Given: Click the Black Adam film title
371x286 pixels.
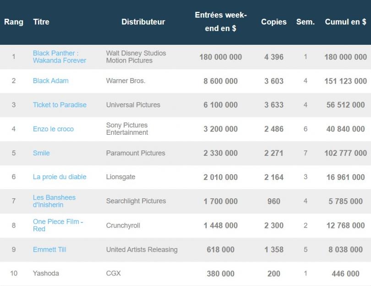Looking at the screenshot, I should [x=50, y=81].
